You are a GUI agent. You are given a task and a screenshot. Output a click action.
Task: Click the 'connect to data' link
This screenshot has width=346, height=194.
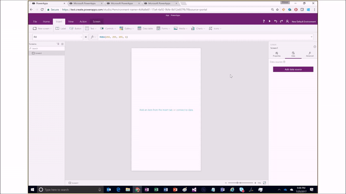coord(185,110)
